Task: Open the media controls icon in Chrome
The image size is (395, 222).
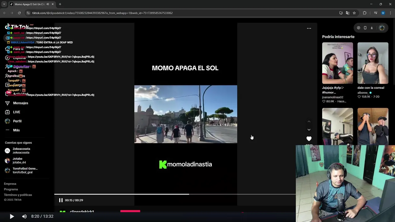Action: point(376,13)
